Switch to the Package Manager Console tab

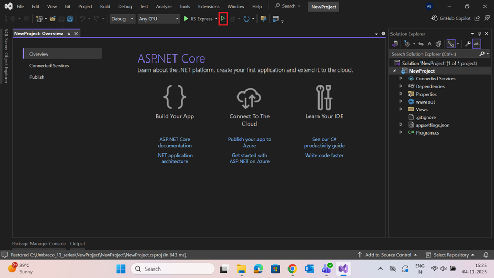coord(39,244)
